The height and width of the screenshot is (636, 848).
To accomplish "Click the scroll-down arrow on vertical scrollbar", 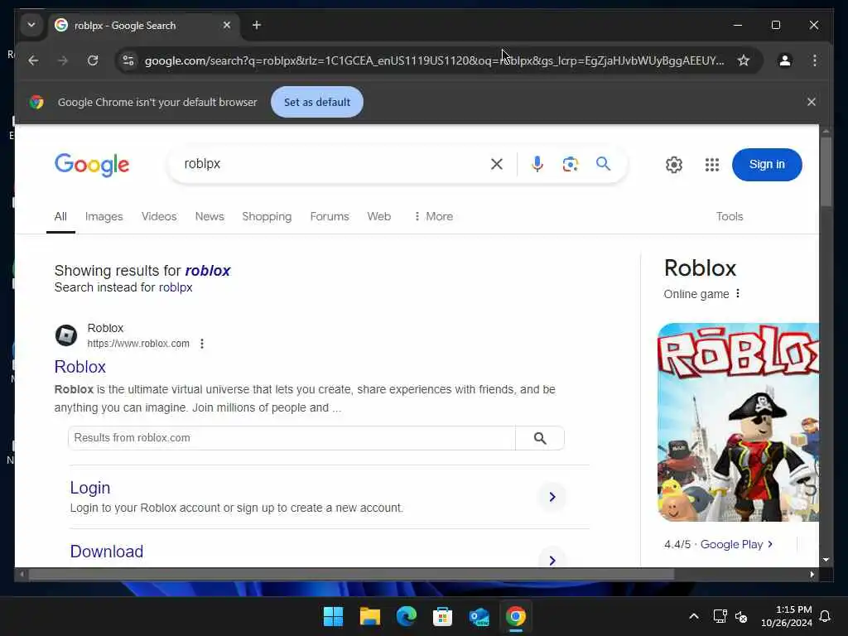I will click(826, 561).
